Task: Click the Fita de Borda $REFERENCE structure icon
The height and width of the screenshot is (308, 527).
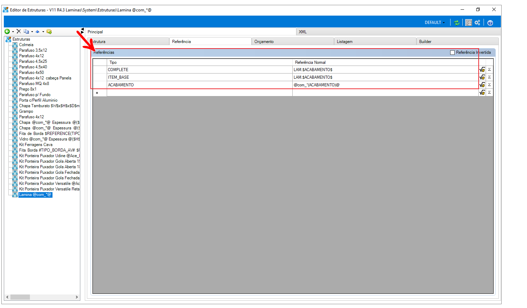Action: coord(15,134)
